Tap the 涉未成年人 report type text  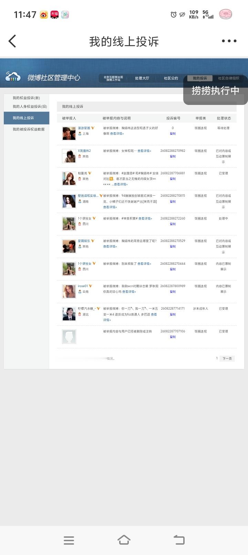click(200, 309)
